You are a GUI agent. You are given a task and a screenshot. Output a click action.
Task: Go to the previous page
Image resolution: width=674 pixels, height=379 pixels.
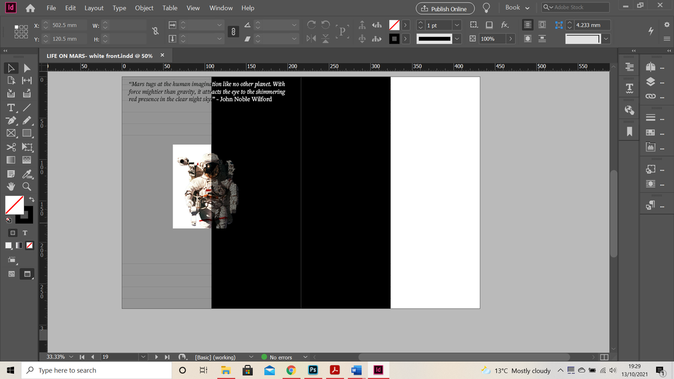click(x=93, y=357)
